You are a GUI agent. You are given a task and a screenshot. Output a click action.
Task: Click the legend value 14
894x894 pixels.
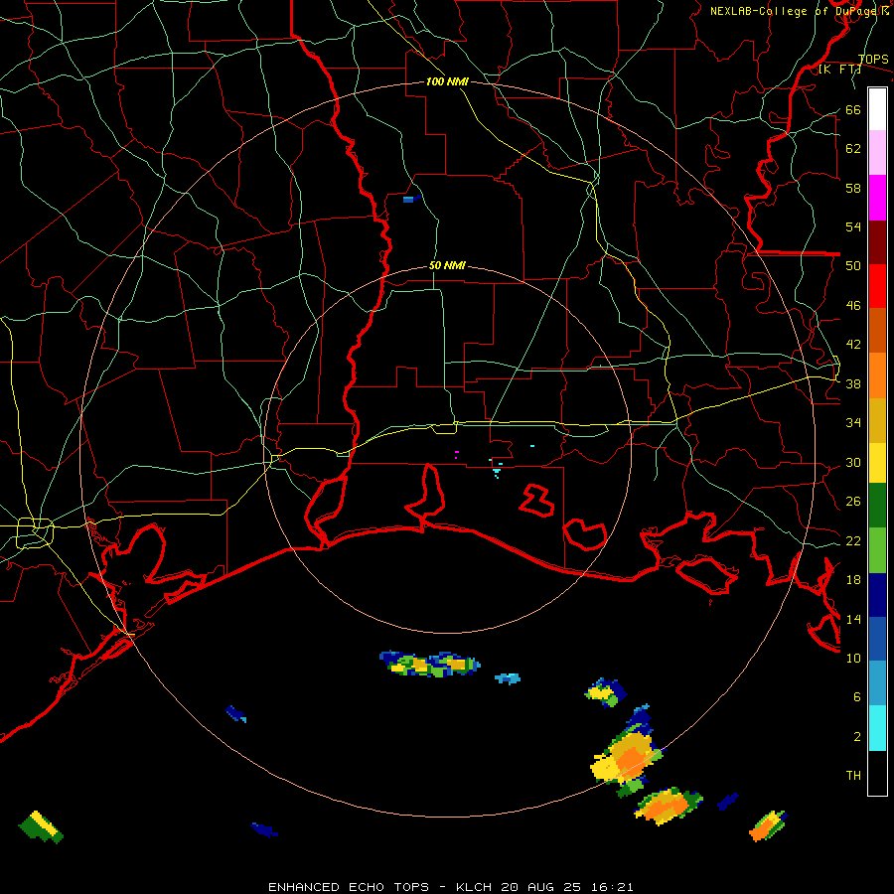click(853, 619)
